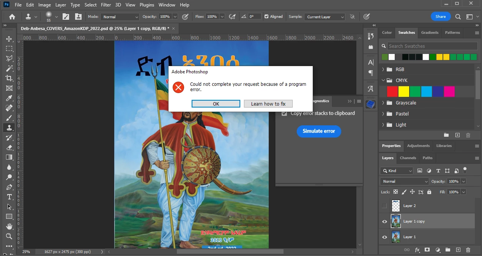
Task: Toggle the Brush Settings panel
Action: tap(66, 17)
